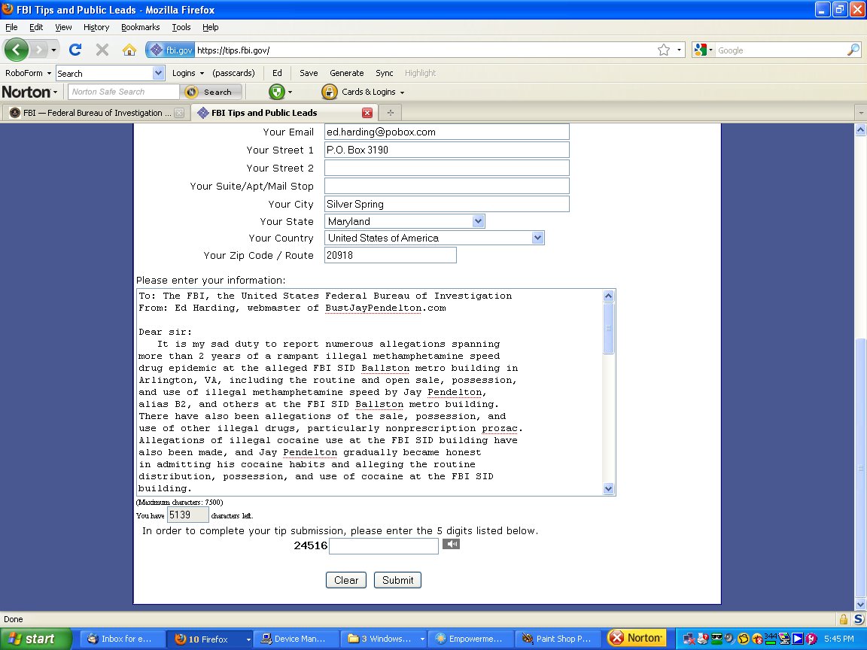The width and height of the screenshot is (867, 650).
Task: Click the Your Email field
Action: click(447, 132)
